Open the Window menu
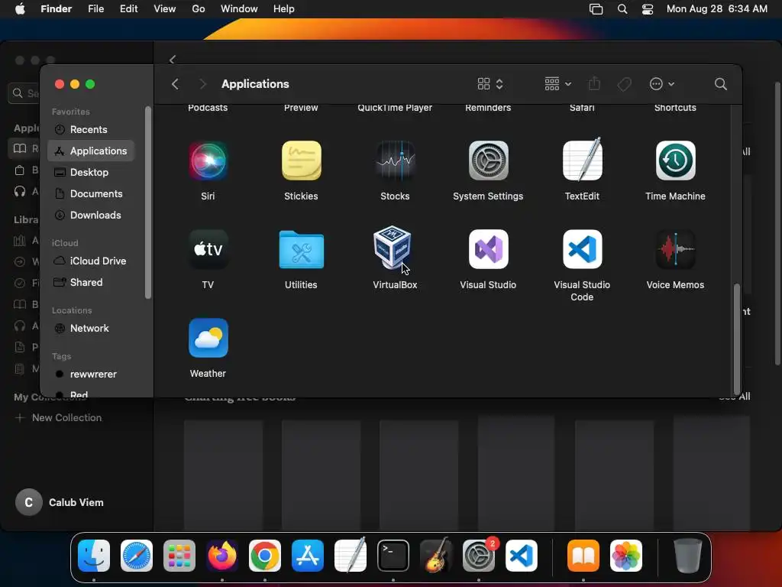 coord(239,9)
